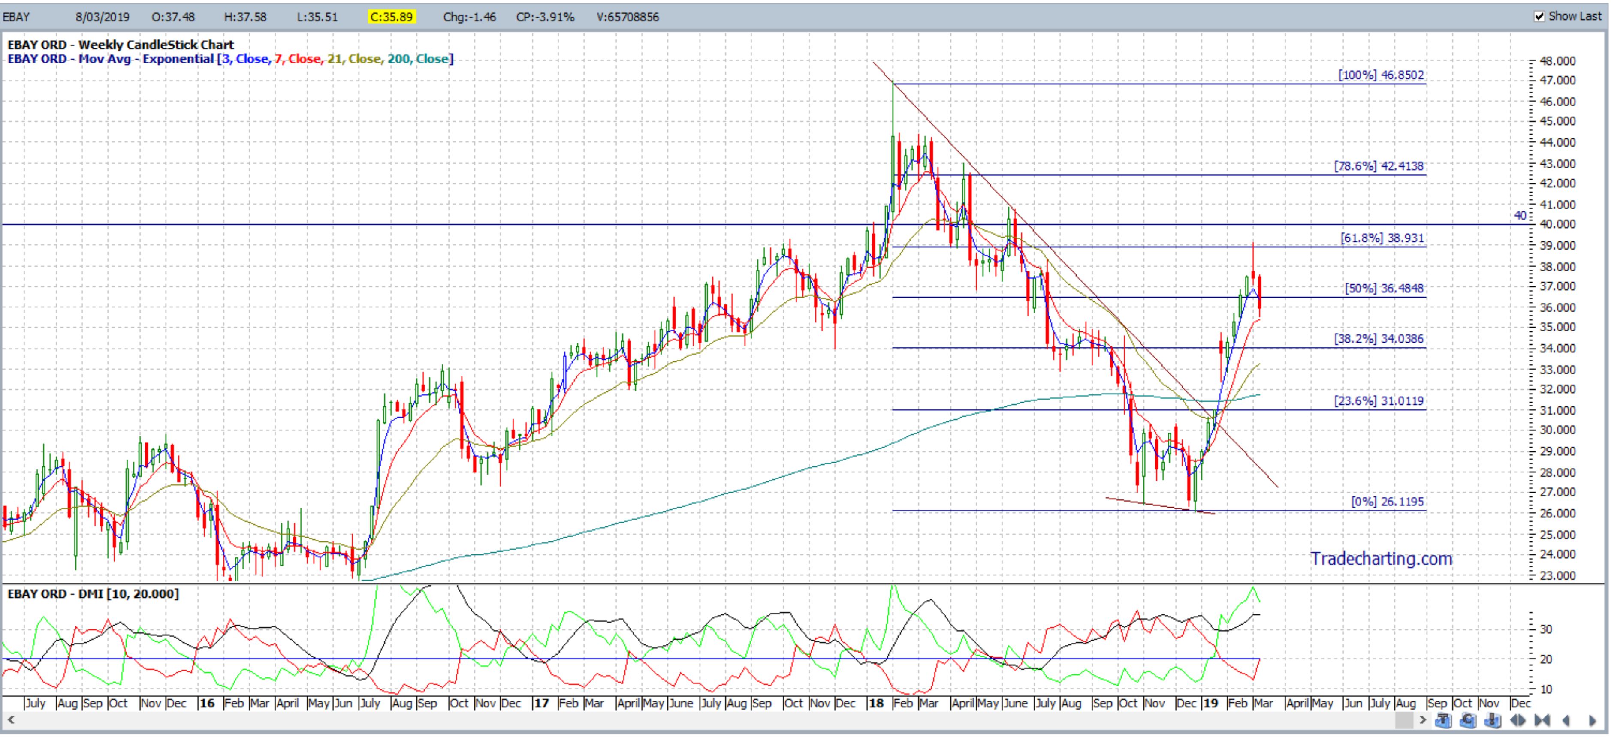Image resolution: width=1611 pixels, height=737 pixels.
Task: Click the 48.000 price axis label
Action: [1558, 61]
